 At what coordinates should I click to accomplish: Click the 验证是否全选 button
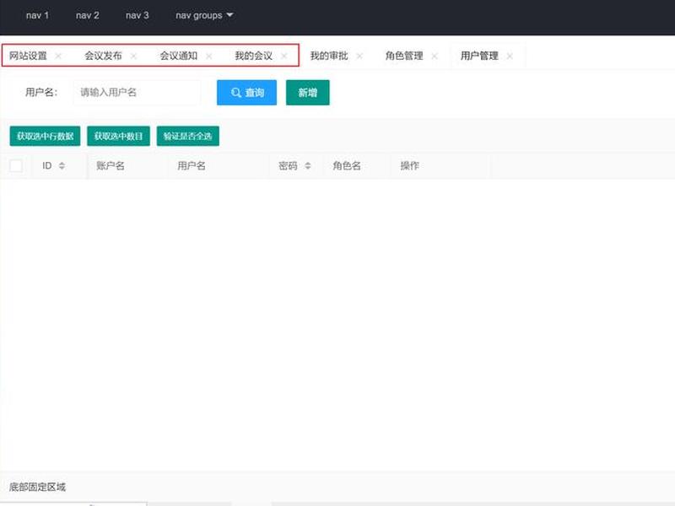click(187, 136)
